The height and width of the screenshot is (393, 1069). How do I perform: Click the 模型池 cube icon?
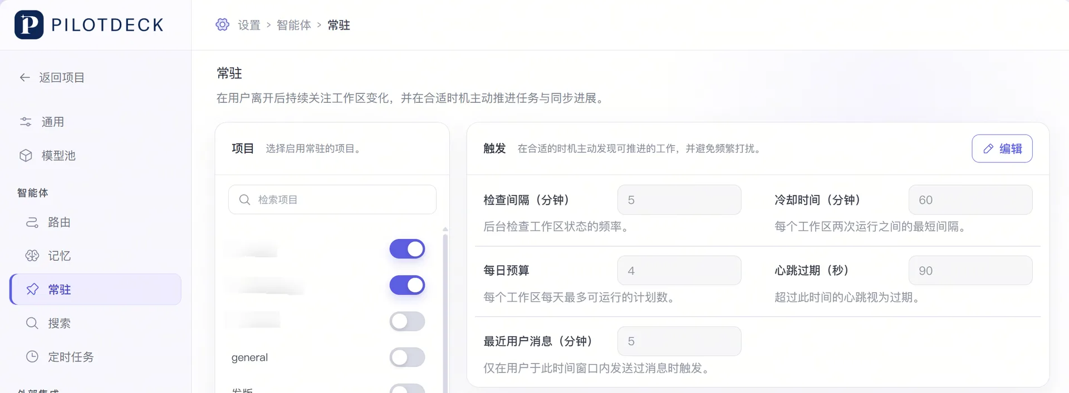tap(26, 156)
